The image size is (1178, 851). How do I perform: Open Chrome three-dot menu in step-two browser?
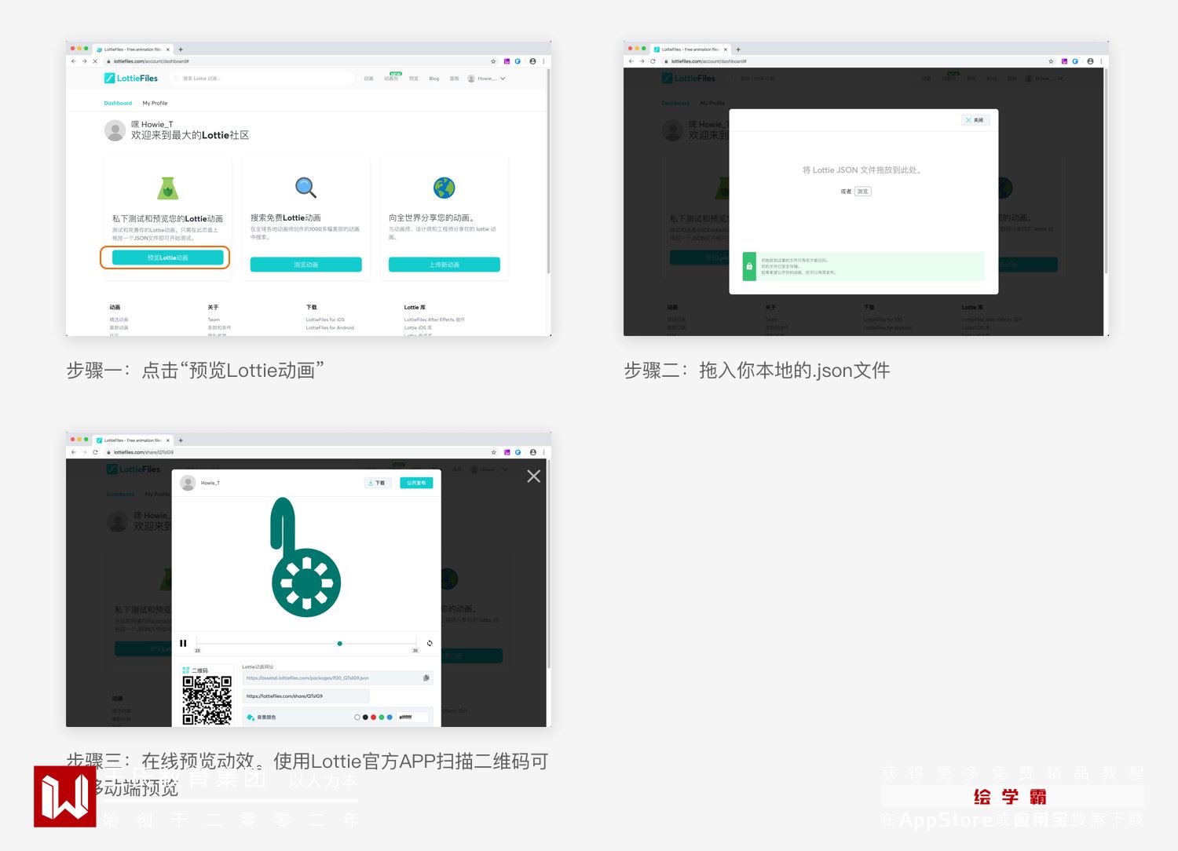coord(1101,61)
